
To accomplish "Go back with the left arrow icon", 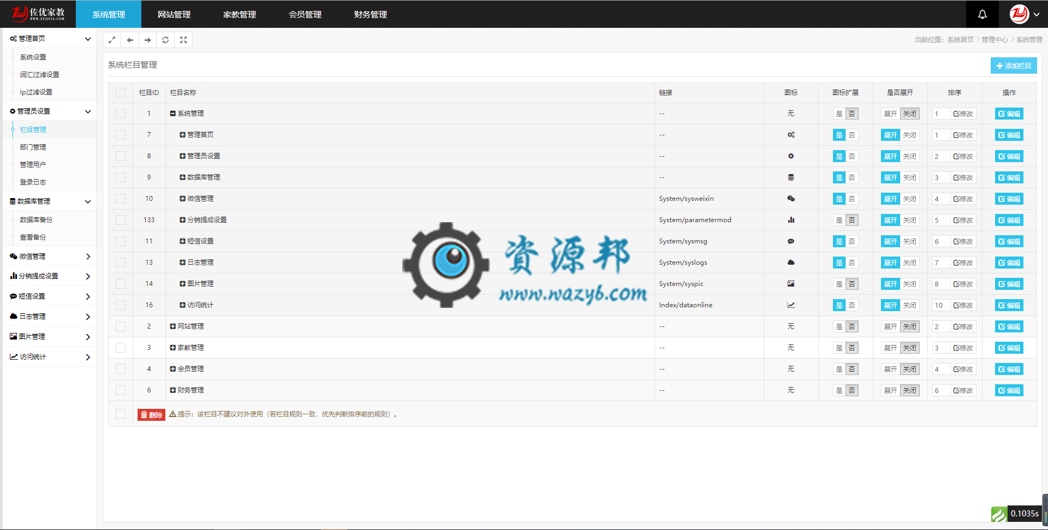I will [130, 40].
